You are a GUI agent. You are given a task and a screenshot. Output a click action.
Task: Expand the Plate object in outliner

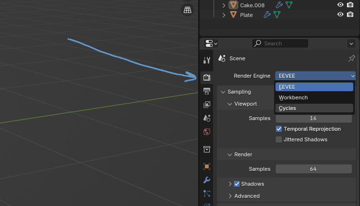point(224,15)
